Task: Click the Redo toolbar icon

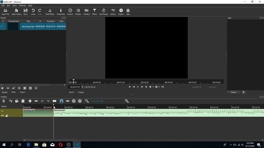Action: coord(40,12)
